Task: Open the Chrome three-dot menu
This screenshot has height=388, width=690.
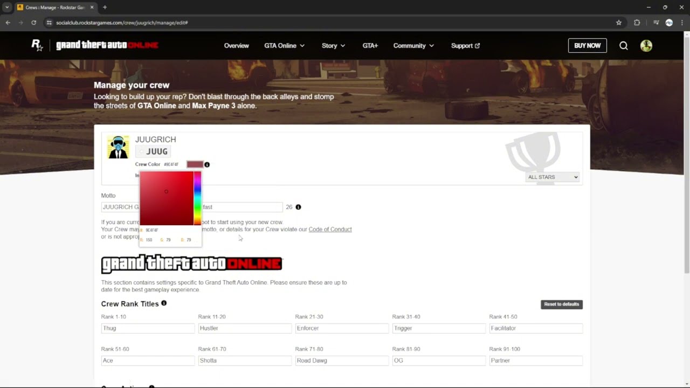Action: [x=682, y=23]
